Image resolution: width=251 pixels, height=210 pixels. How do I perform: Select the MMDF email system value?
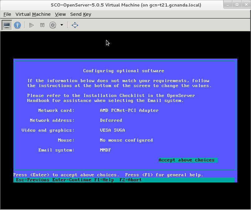105,150
